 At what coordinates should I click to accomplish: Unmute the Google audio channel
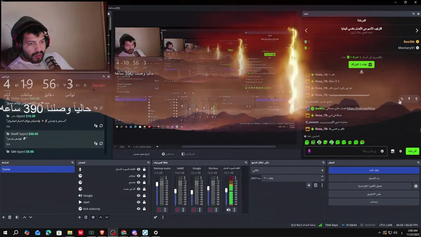(x=193, y=210)
